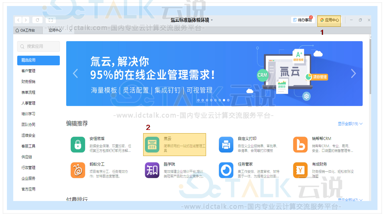Open 人事管理 category
This screenshot has width=385, height=216.
[x=28, y=103]
